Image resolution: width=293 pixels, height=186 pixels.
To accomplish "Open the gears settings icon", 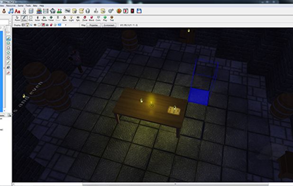I will click(x=111, y=11).
